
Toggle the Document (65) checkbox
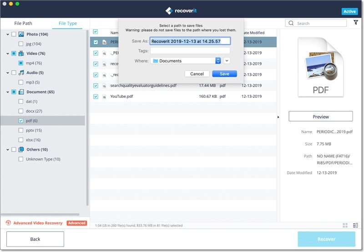14,92
